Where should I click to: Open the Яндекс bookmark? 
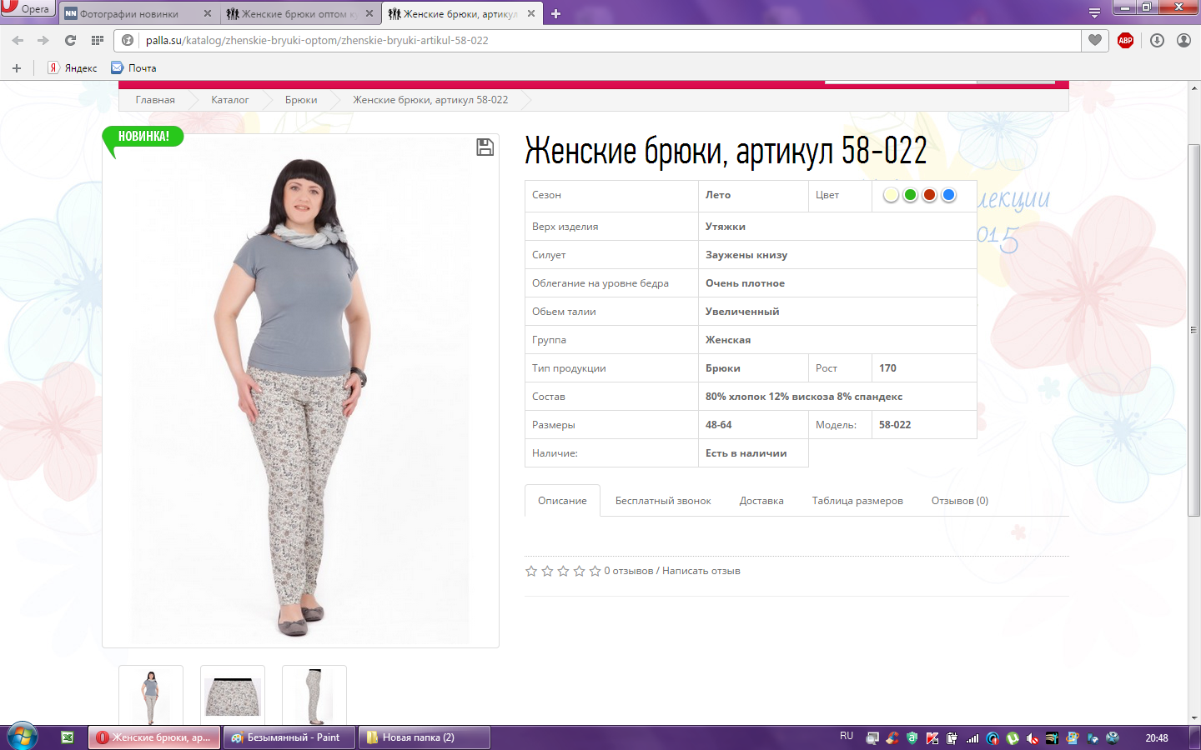pyautogui.click(x=73, y=68)
